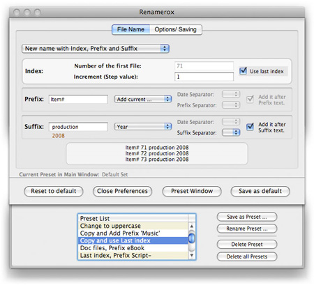Viewport: 314px width, 285px height.
Task: Uncheck the Use last index checkbox
Action: pyautogui.click(x=243, y=70)
